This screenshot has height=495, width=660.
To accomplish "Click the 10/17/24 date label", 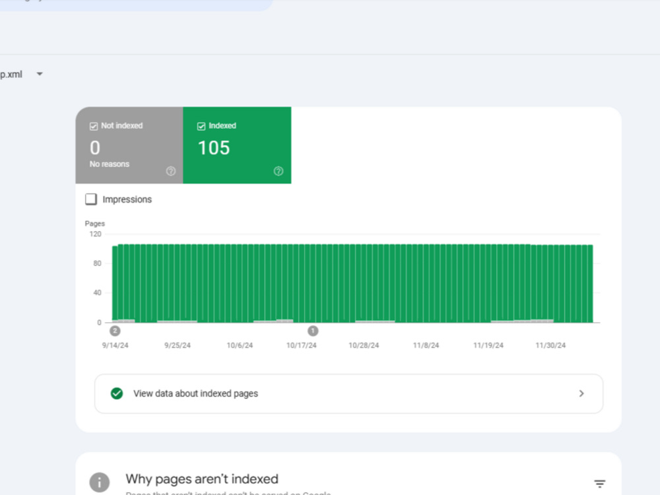I will tap(302, 345).
